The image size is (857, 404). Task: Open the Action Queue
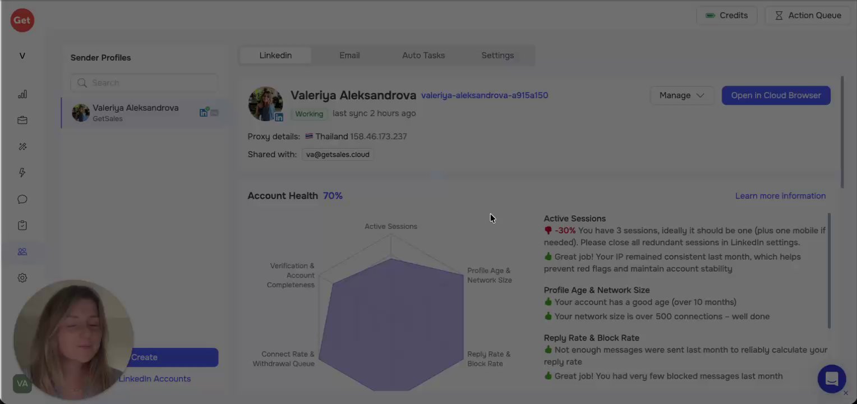tap(808, 16)
